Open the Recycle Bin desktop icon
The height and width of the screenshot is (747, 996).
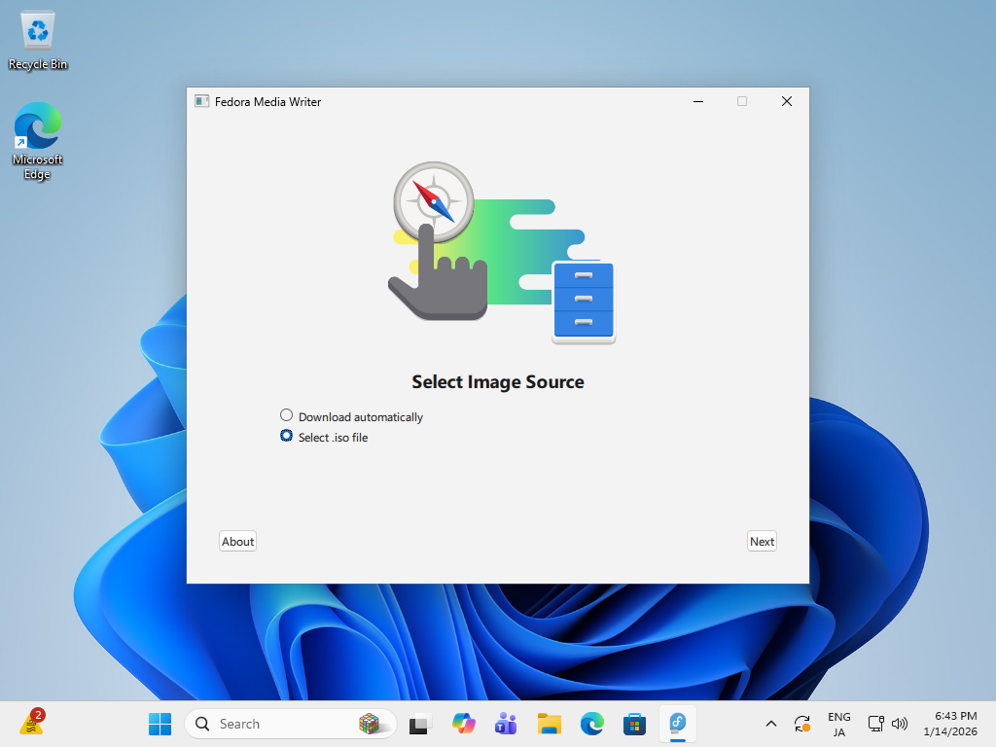coord(38,41)
